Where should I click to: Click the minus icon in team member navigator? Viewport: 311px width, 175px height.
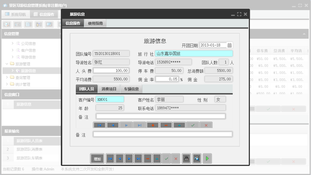[x=166, y=125]
